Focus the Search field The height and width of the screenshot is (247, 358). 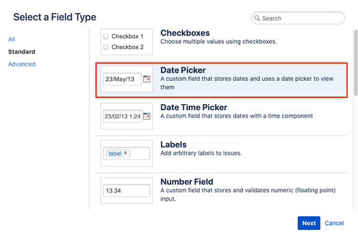(298, 18)
